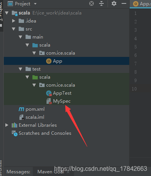The height and width of the screenshot is (176, 151).
Task: Click the Maven pom.xml icon
Action: pyautogui.click(x=21, y=109)
